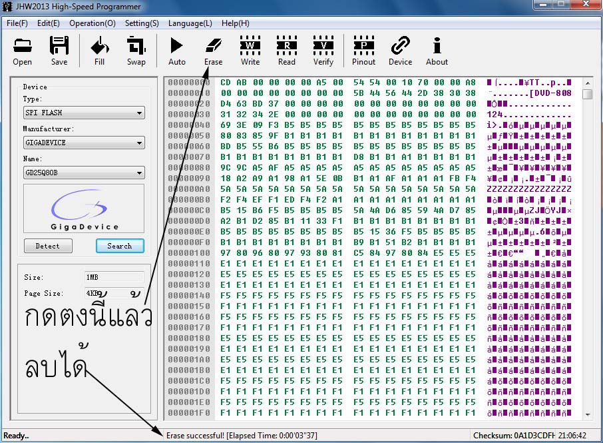The height and width of the screenshot is (443, 603).
Task: Read chip contents with Read icon
Action: [287, 51]
